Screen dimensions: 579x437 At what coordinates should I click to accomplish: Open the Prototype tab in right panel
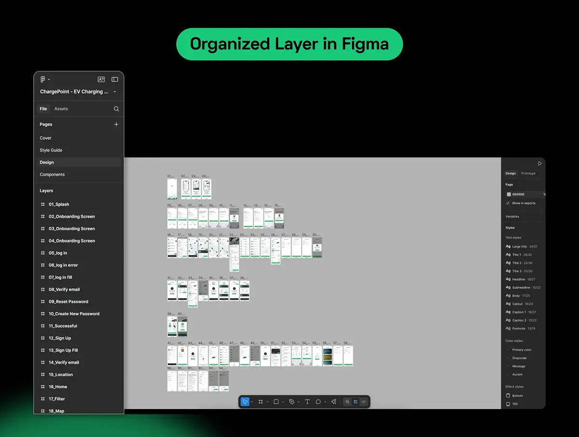click(528, 173)
